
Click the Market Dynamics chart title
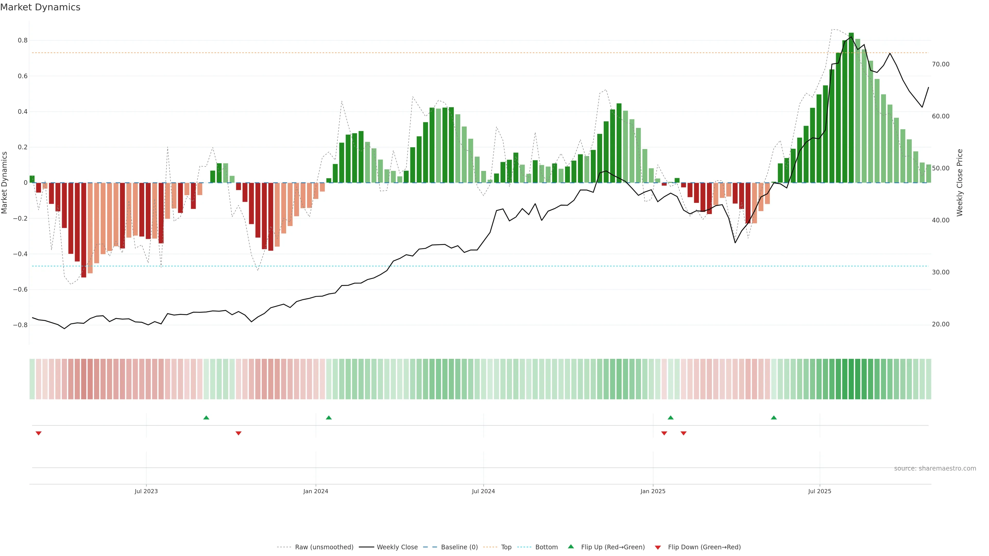click(x=40, y=7)
